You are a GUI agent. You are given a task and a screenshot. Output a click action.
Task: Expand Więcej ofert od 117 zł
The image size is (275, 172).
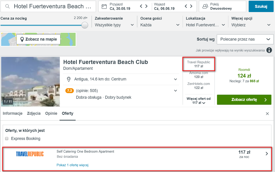click(199, 101)
